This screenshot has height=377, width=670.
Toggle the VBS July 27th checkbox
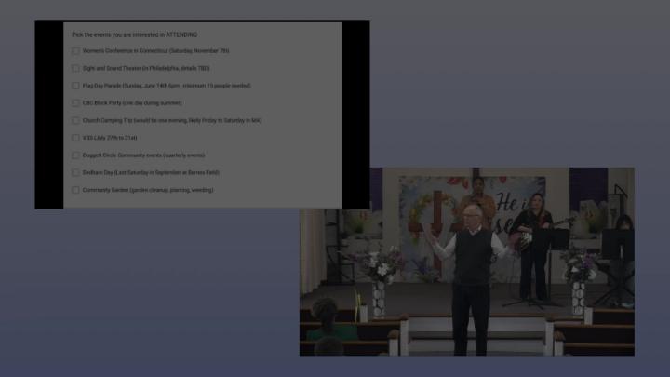[76, 138]
